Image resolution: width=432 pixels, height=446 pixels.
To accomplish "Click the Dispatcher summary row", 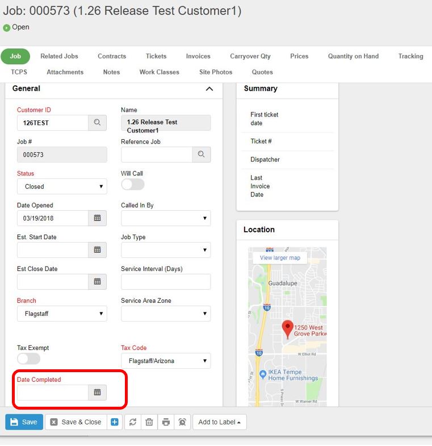I will [x=287, y=160].
